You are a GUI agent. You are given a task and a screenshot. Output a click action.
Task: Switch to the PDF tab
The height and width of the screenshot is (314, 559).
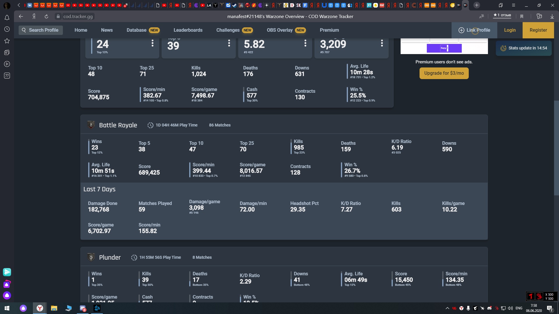click(x=382, y=5)
